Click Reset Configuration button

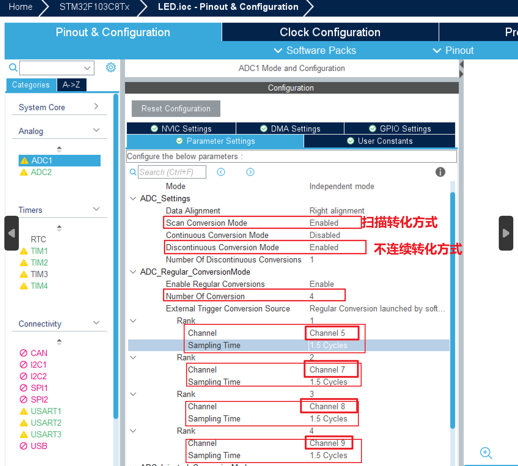pyautogui.click(x=176, y=109)
